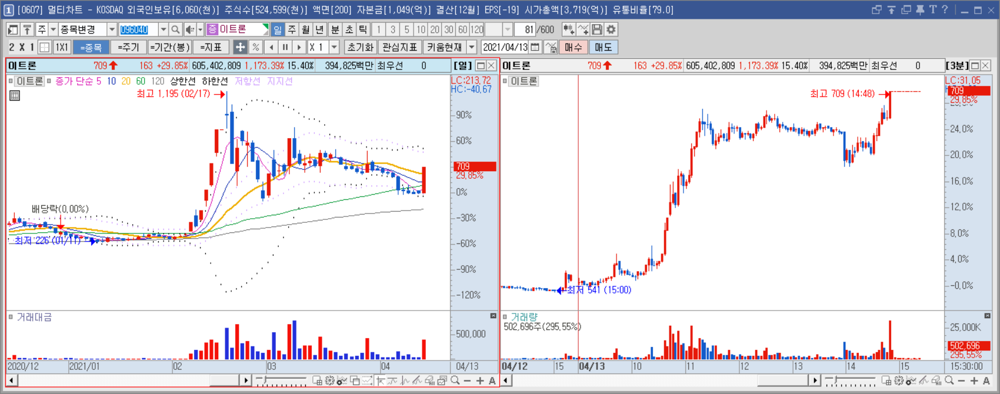This screenshot has width=1000, height=394.
Task: Open chart settings gear icon
Action: point(611,29)
